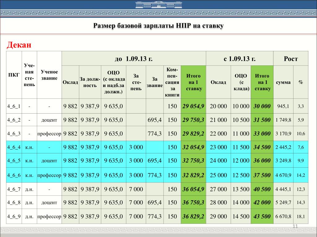The height and width of the screenshot is (237, 317).
Task: Click the 'с 1.09.13 г.' column group header
Action: pos(240,59)
